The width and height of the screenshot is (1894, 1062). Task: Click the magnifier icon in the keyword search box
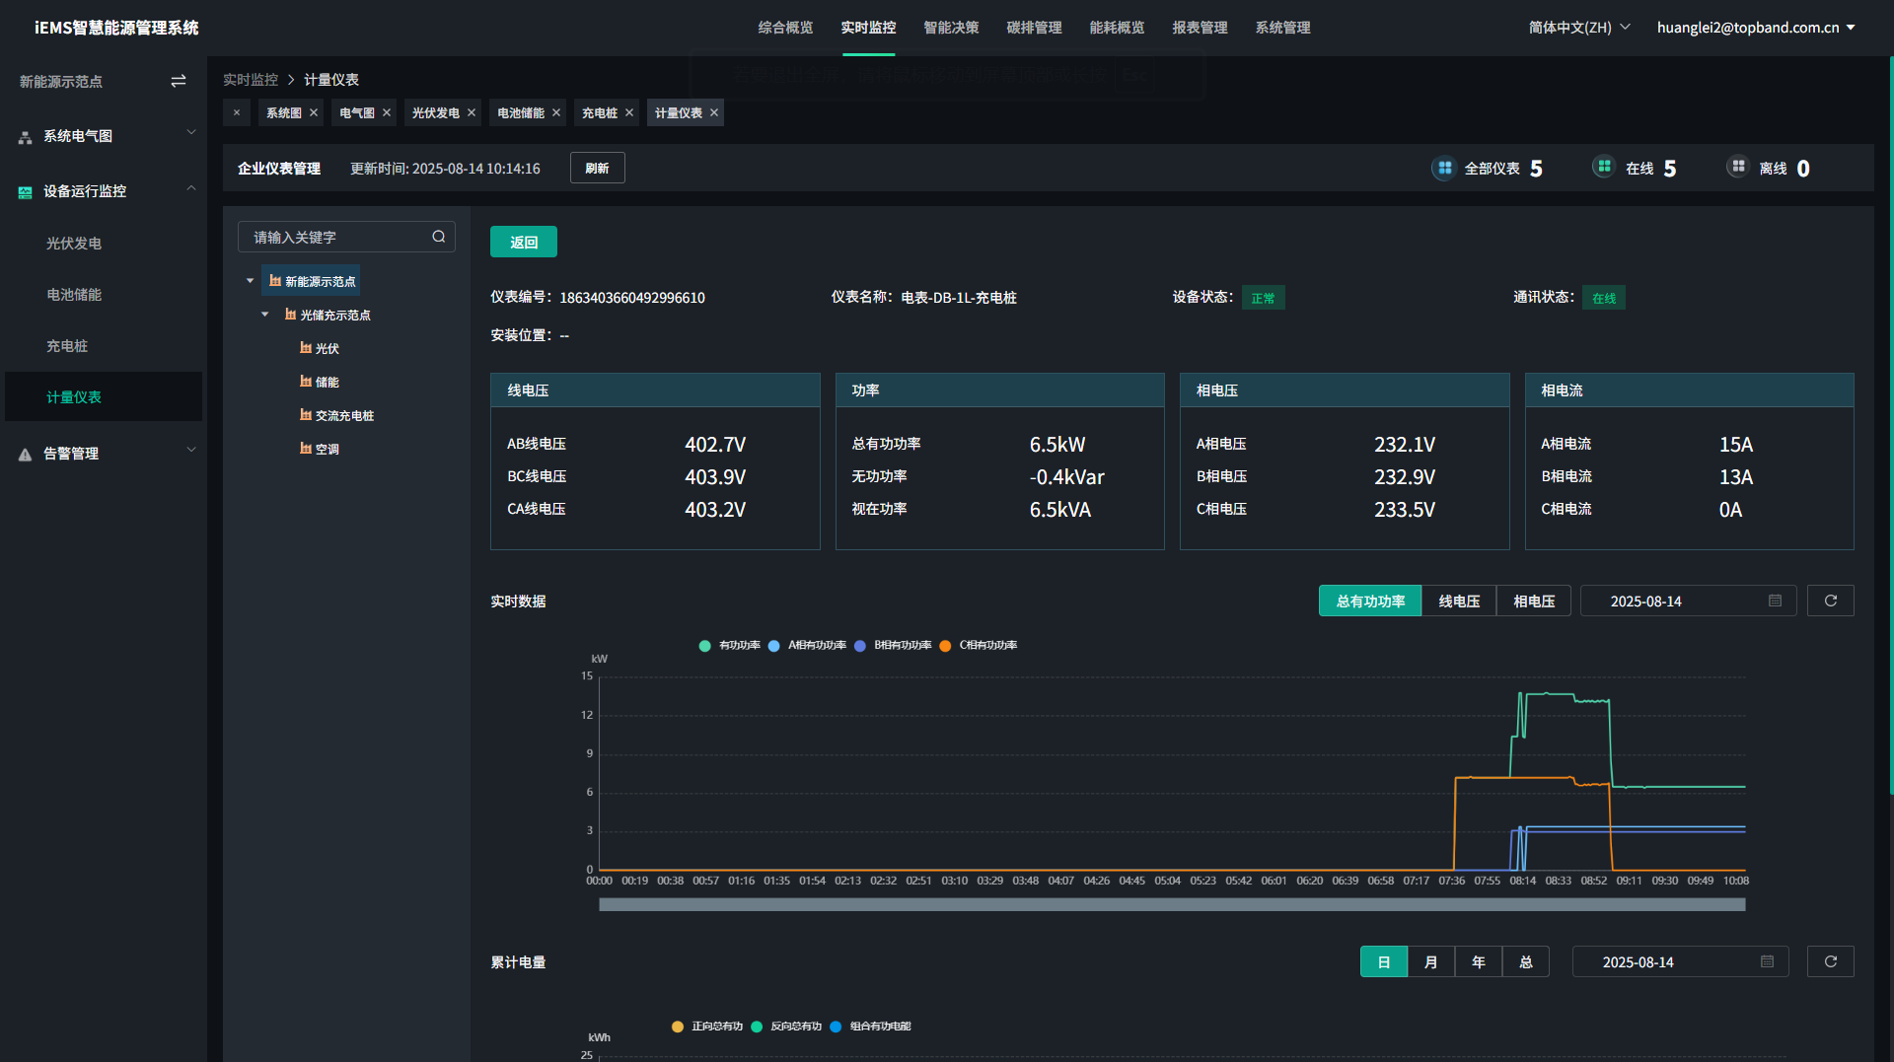coord(438,237)
